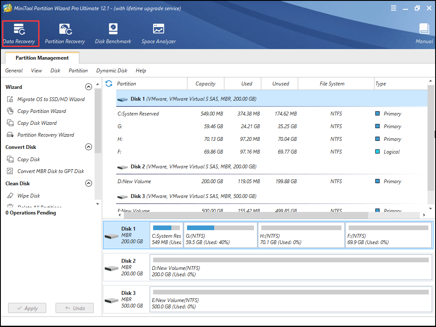Open the Disk Benchmark tool
Viewport: 436px width, 327px height.
point(113,33)
